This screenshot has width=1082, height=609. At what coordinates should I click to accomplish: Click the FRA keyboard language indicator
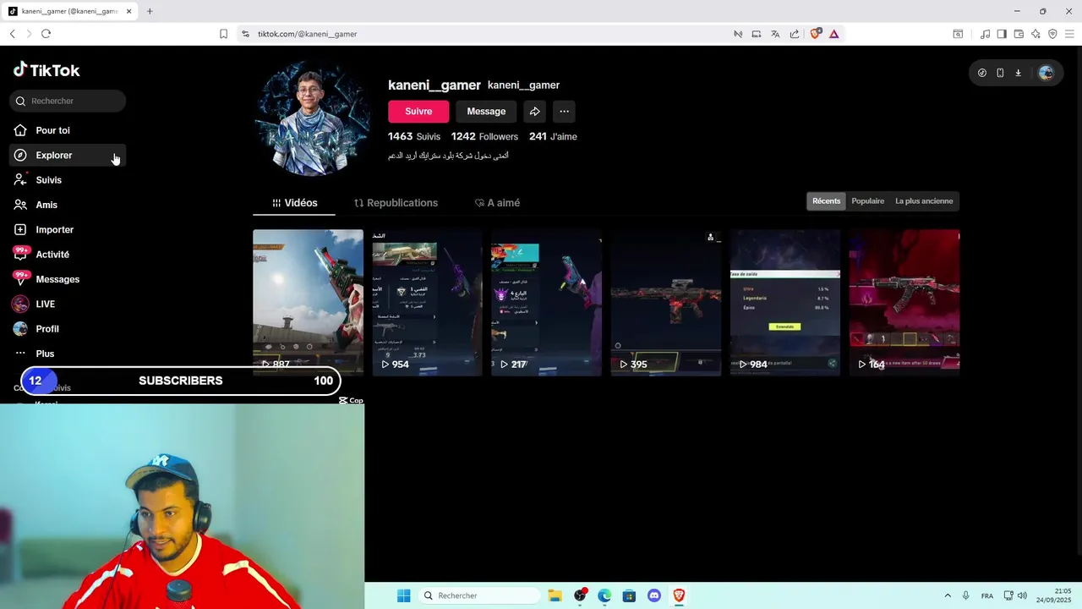point(987,596)
